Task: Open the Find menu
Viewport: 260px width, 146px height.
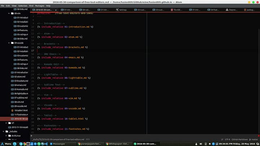Action: (31, 6)
